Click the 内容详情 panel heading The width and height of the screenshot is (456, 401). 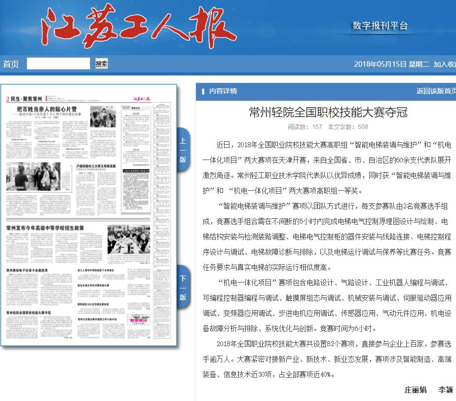tap(223, 91)
